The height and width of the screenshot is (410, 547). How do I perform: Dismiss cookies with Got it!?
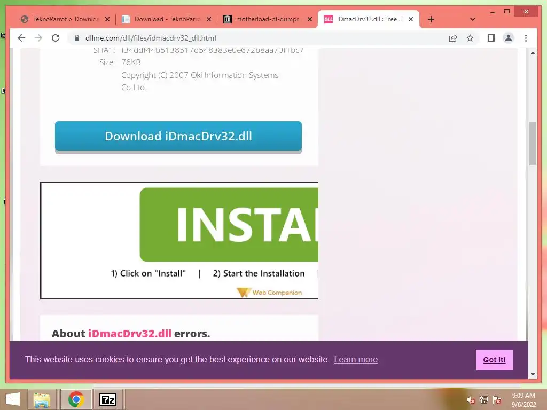[x=494, y=360]
